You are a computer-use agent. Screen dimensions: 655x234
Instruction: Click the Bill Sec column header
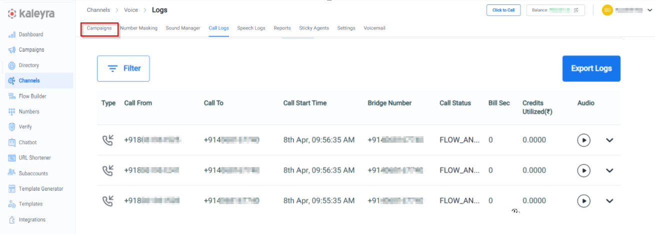499,103
